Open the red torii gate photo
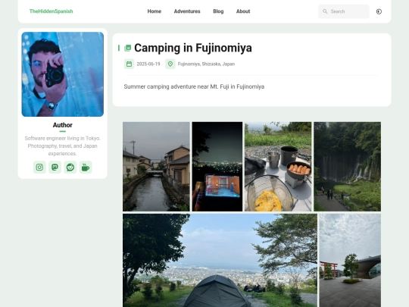 tap(350, 260)
